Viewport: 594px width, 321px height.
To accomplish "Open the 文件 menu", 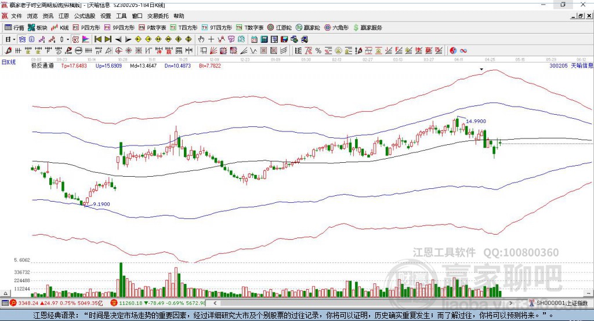I will (16, 16).
